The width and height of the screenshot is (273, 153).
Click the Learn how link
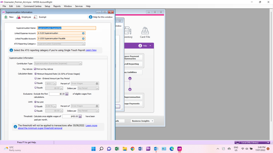click(91, 50)
